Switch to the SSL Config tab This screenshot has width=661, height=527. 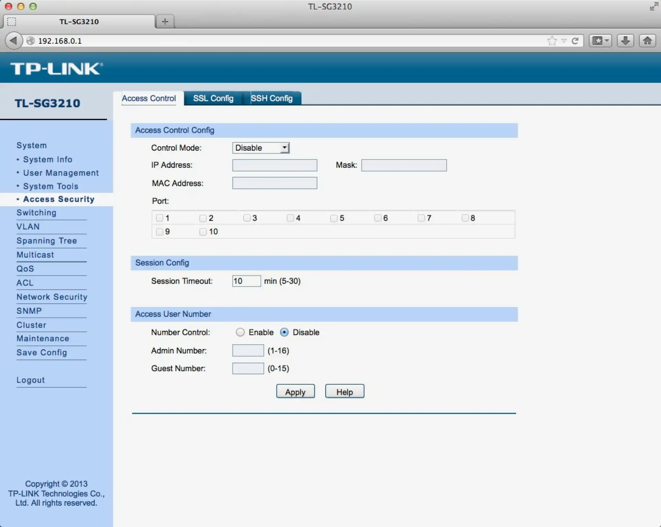[213, 98]
